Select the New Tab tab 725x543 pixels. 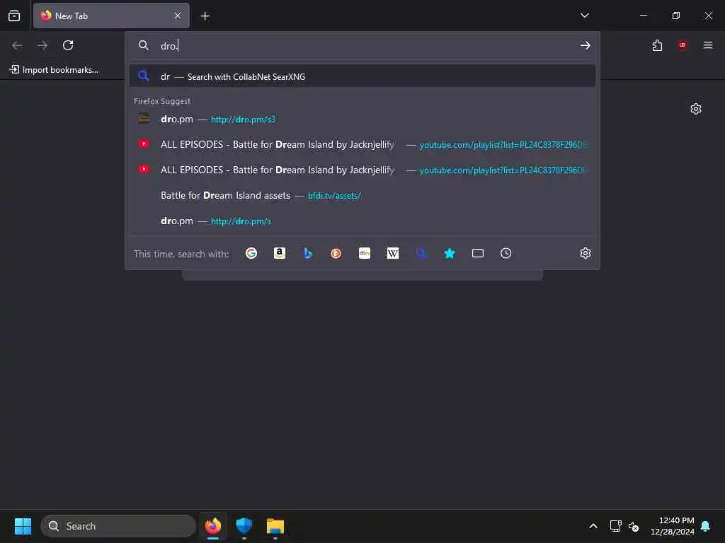coord(111,16)
